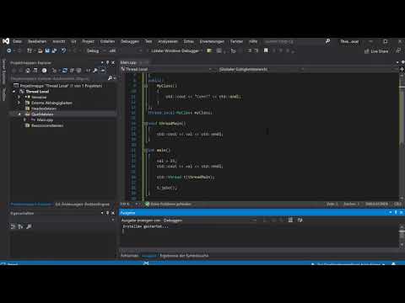Switch to Ergebnisse der Symbolsuche tab
The height and width of the screenshot is (303, 405).
tap(184, 256)
